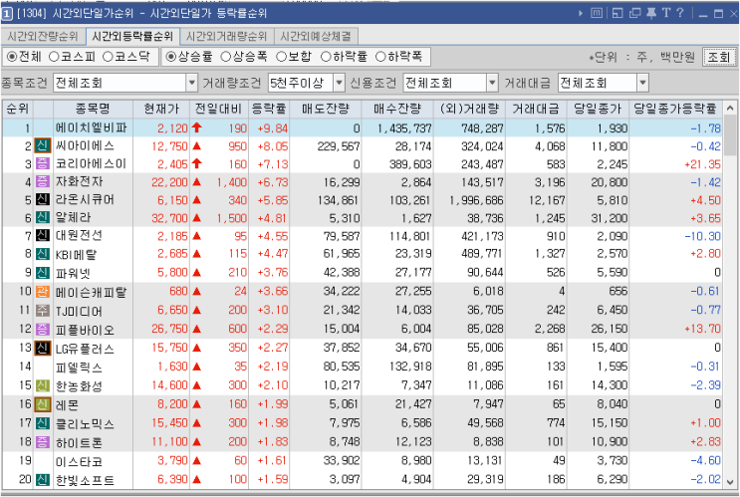Click the 당일종가 column header
Viewport: 740px width, 497px height.
coord(598,109)
